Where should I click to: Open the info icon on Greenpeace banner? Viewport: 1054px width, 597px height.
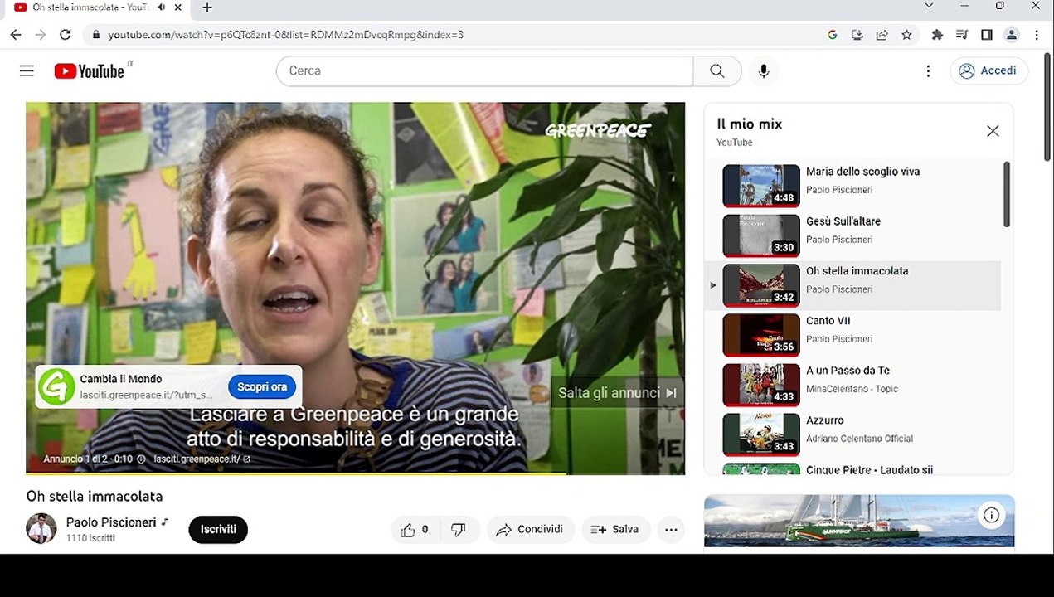tap(991, 515)
